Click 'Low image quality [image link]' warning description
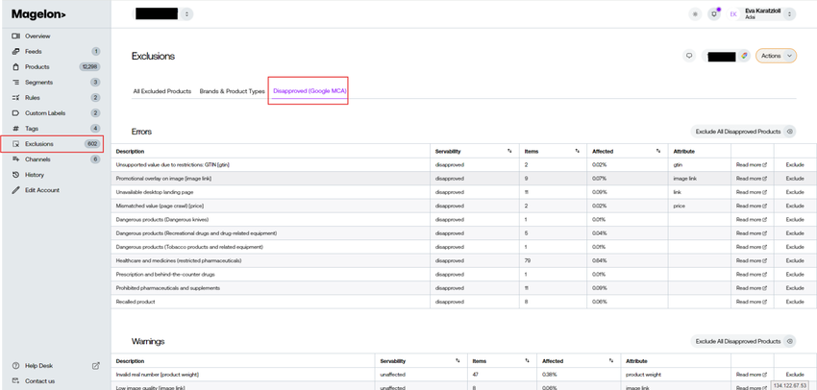 (x=150, y=388)
